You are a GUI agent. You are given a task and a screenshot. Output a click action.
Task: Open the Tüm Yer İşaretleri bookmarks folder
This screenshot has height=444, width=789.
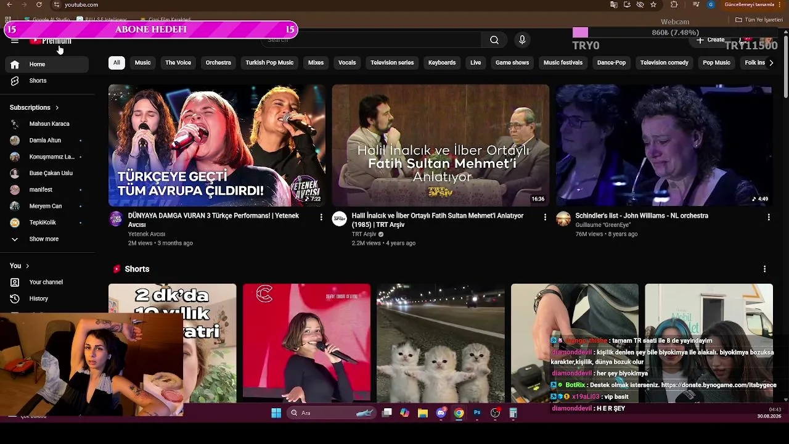759,20
